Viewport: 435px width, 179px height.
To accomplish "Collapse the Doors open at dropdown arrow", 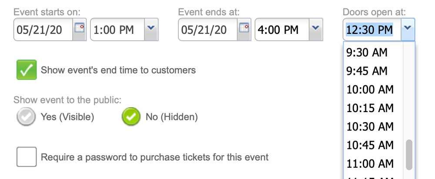I will (408, 30).
